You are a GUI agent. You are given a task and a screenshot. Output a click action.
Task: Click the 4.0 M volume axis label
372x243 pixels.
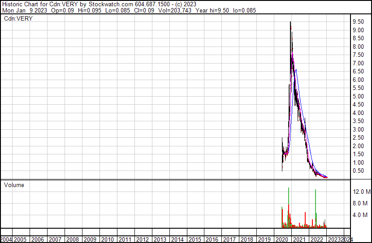tap(361, 215)
